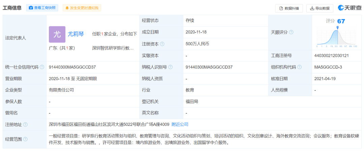Select unified credit code 91440300MA5GGCCD37 under 统一社会信用代码
The width and height of the screenshot is (364, 152).
click(72, 67)
